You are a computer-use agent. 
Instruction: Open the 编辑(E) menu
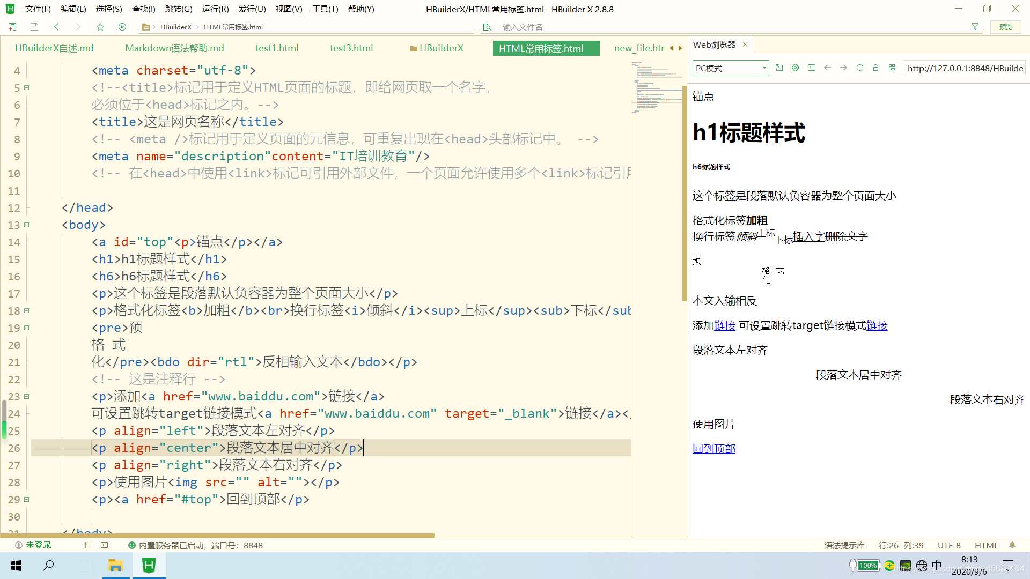point(73,9)
